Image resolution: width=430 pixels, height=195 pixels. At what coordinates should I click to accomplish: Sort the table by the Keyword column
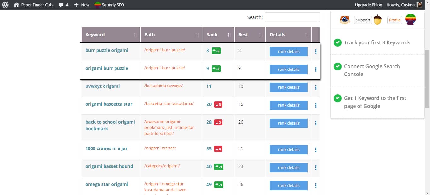111,35
